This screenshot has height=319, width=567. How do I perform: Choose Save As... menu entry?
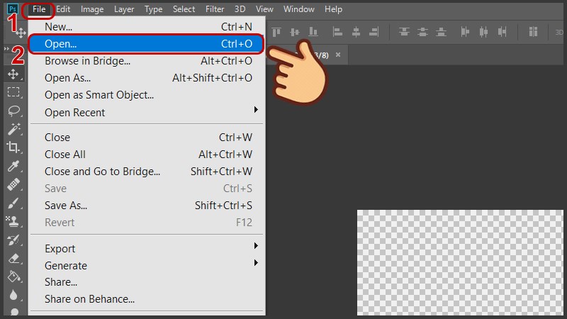click(146, 206)
